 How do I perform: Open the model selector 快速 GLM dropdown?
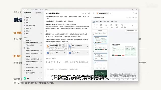click(81, 62)
